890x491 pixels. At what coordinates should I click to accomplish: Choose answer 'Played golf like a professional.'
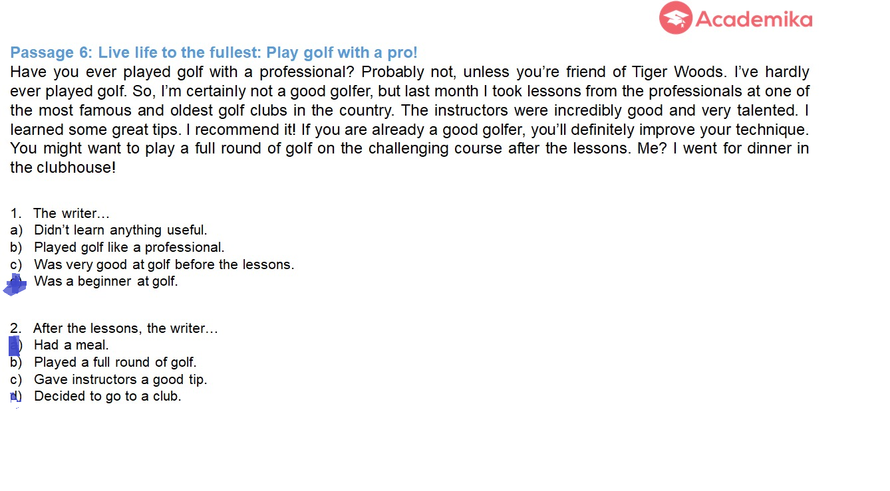point(129,247)
